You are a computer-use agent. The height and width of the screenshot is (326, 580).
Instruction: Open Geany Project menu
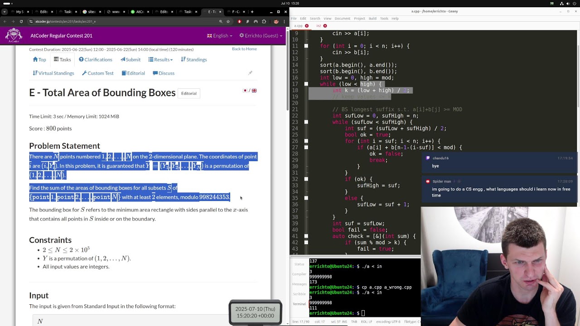point(359,19)
